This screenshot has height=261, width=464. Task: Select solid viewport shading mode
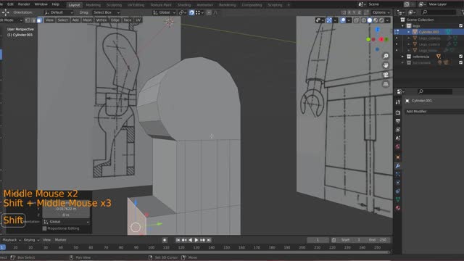click(x=370, y=20)
